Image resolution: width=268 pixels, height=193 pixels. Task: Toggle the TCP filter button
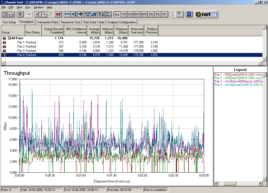coord(124,14)
